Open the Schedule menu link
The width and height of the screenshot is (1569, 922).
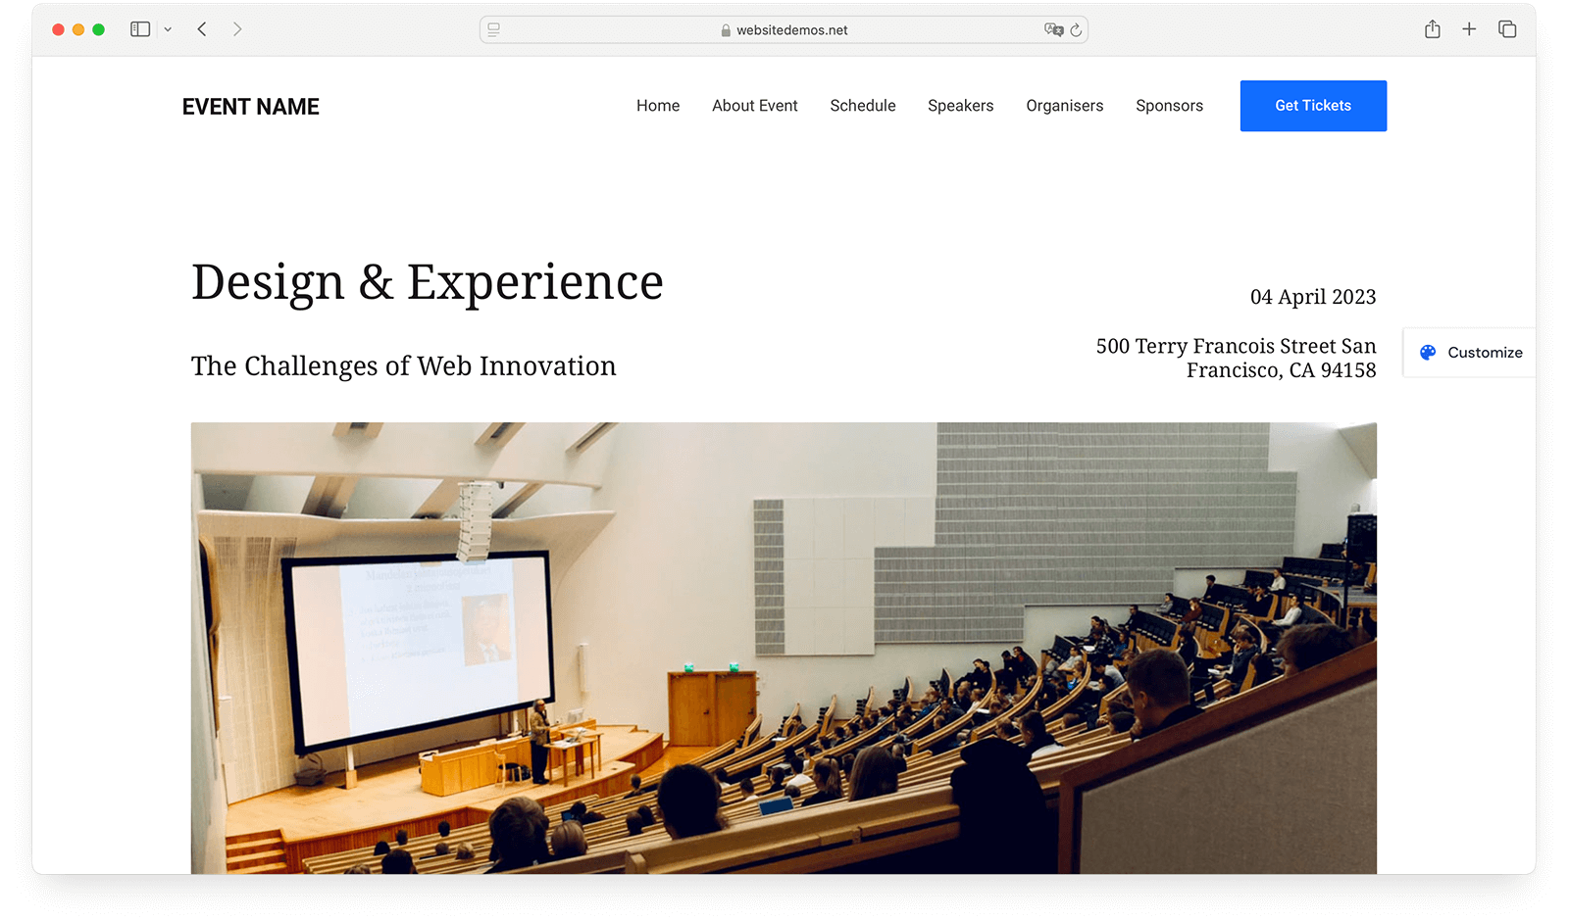pos(863,106)
